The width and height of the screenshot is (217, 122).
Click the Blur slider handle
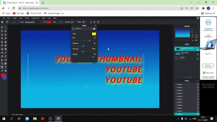pos(90,41)
